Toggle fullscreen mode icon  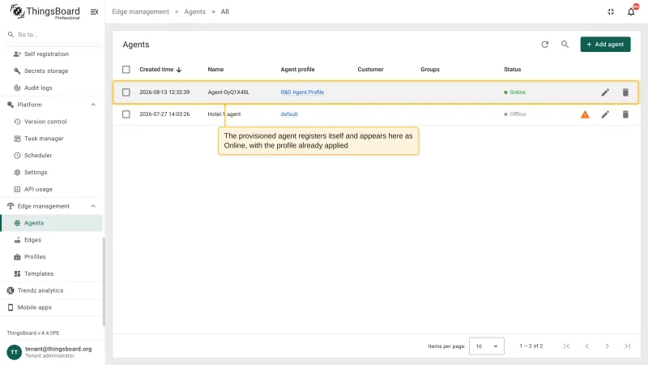click(x=611, y=11)
